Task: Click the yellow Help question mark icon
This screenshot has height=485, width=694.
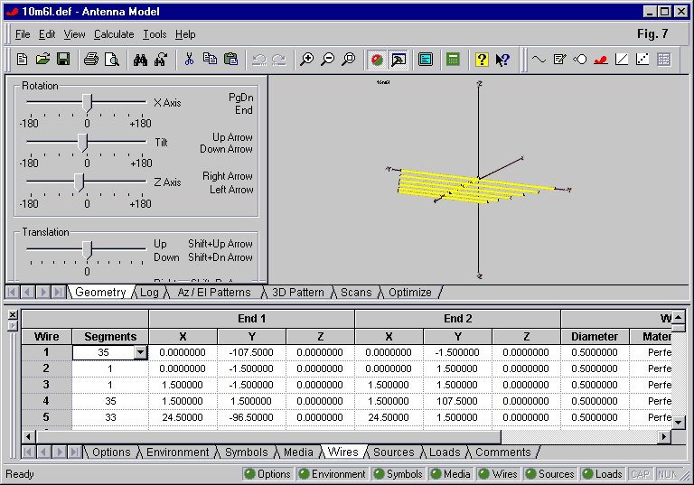Action: [x=482, y=60]
